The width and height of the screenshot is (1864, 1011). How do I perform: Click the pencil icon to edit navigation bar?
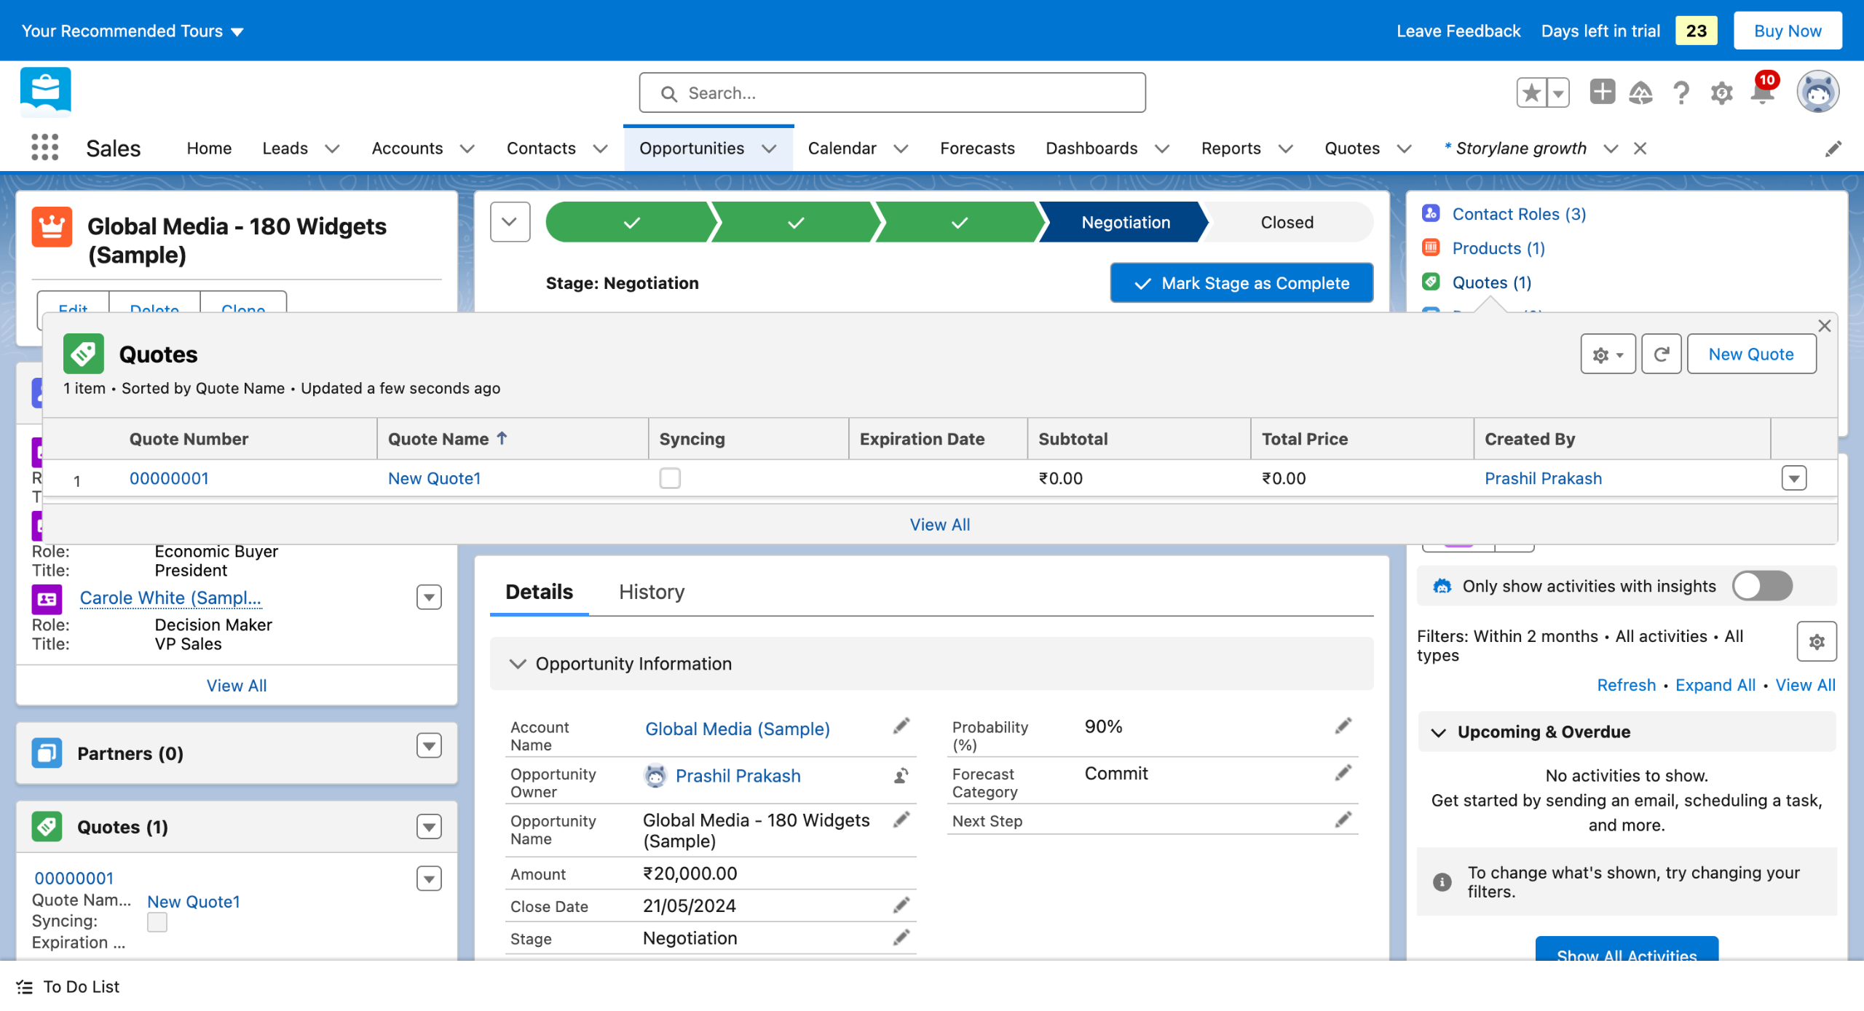[x=1833, y=148]
